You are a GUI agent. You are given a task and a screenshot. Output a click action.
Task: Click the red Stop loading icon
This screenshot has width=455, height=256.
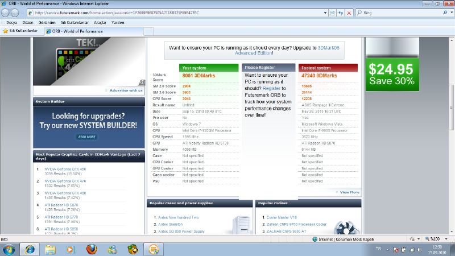coord(349,13)
